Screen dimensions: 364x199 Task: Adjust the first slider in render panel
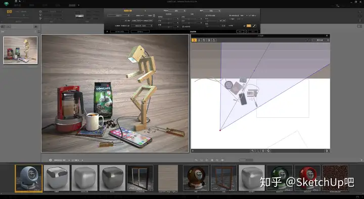coord(168,19)
